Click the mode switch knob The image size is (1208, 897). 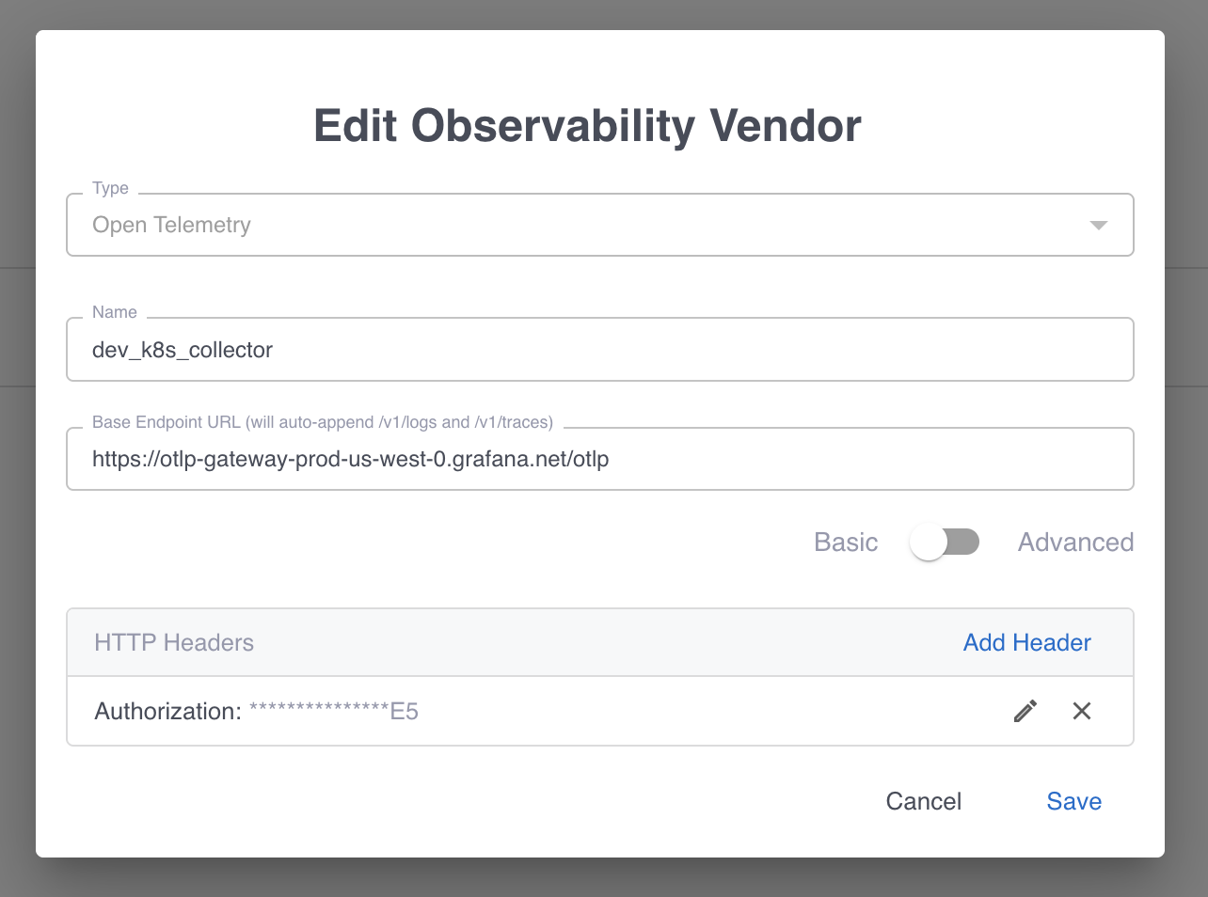click(927, 542)
